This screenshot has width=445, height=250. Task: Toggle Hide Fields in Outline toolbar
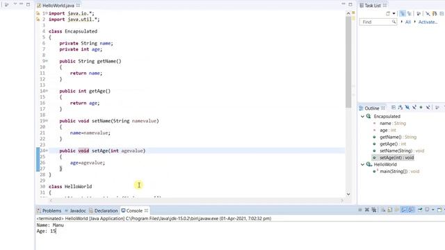pos(407,108)
